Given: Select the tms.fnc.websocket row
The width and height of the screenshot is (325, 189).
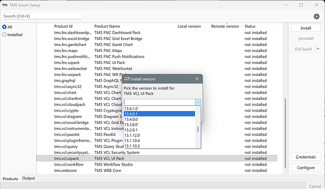Looking at the screenshot, I should [157, 68].
